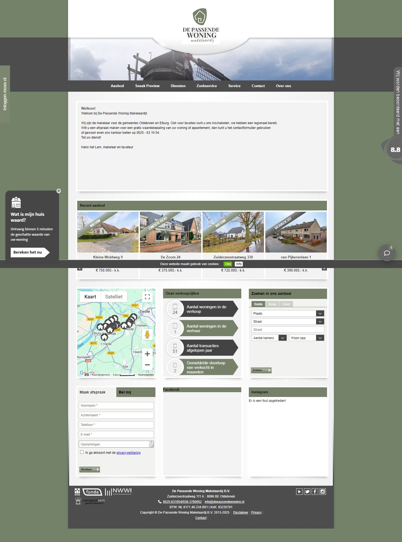Screen dimensions: 402x542
Task: Toggle fullscreen map view
Action: [147, 297]
